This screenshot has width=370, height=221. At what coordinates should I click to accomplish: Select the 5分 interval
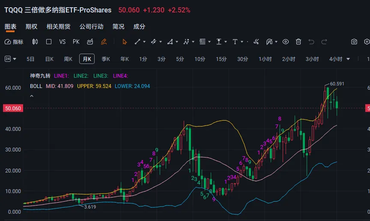180,59
